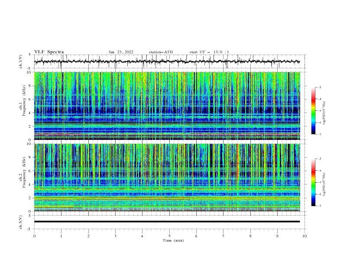Click the 'Time (min)' axis label

coord(173,240)
